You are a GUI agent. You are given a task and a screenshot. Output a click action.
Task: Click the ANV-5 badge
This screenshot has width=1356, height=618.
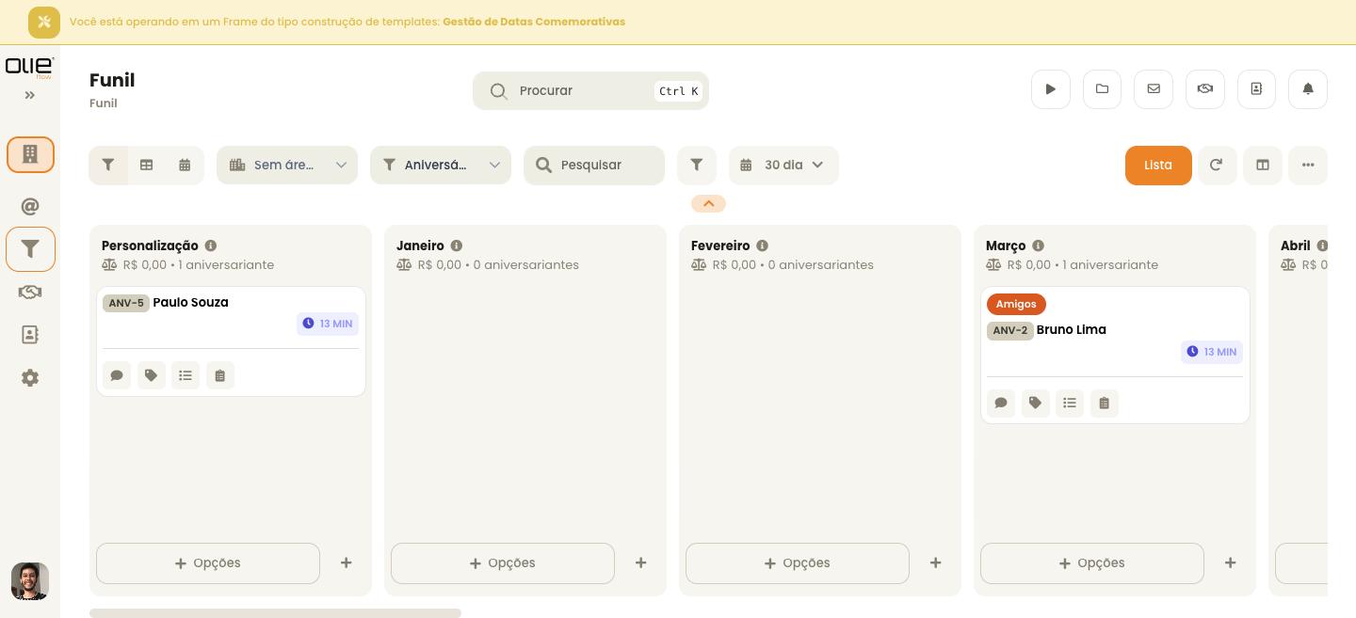(x=126, y=303)
